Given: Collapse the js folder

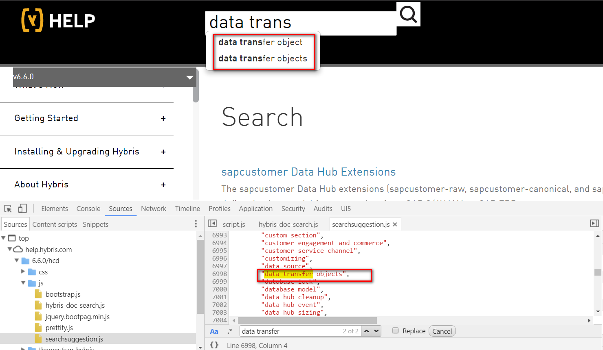Looking at the screenshot, I should tap(23, 283).
